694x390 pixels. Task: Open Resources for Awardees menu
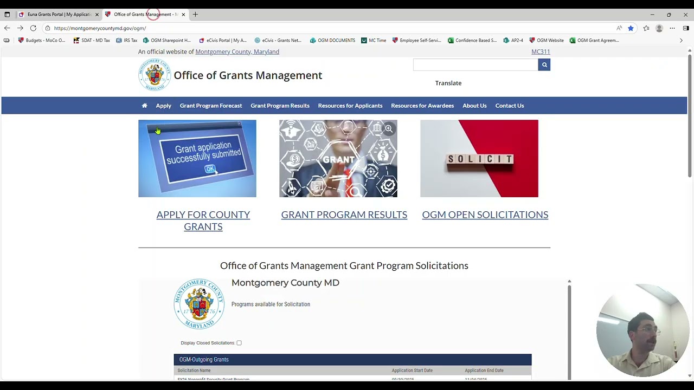pyautogui.click(x=422, y=106)
